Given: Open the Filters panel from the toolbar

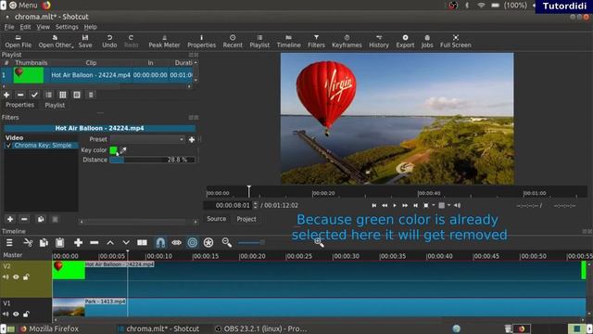Looking at the screenshot, I should [x=316, y=41].
